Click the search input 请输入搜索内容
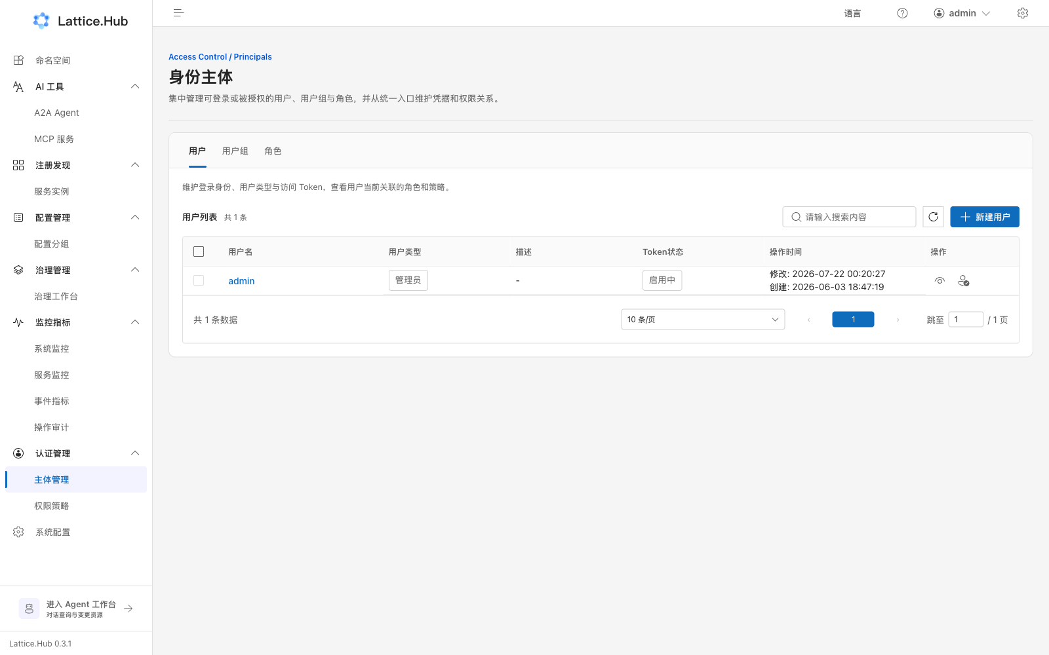Viewport: 1049px width, 655px height. point(849,217)
